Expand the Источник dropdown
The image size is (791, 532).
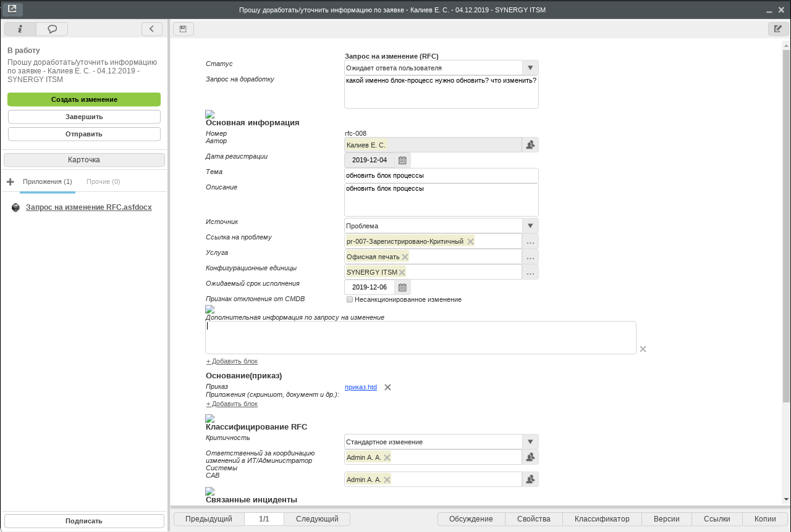click(x=530, y=226)
